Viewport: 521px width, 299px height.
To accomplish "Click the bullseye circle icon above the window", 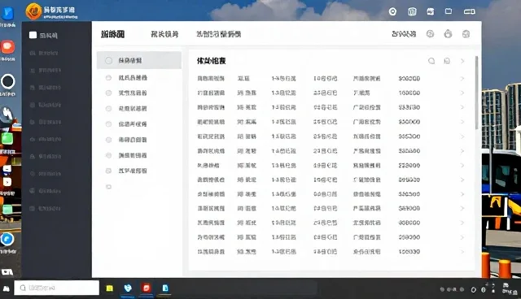I will tap(392, 11).
